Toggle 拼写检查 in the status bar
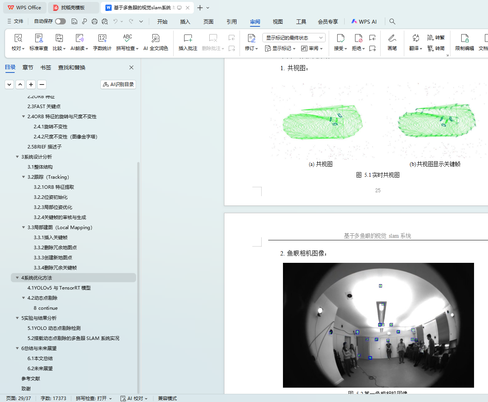This screenshot has height=402, width=488. (93, 398)
